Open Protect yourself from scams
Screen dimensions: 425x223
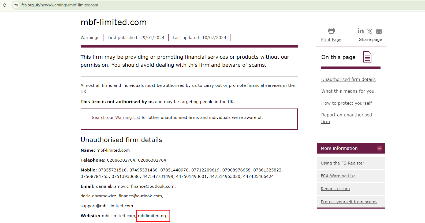(349, 202)
